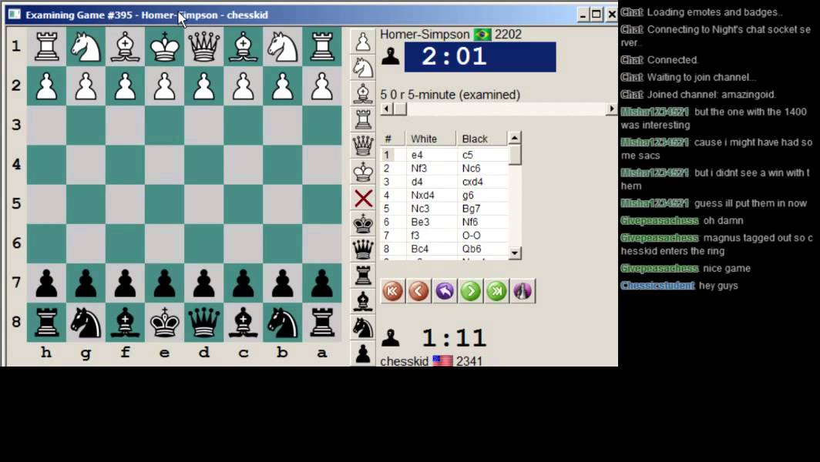Click horizontal scrollbar left arrow
This screenshot has width=820, height=462.
click(x=387, y=109)
